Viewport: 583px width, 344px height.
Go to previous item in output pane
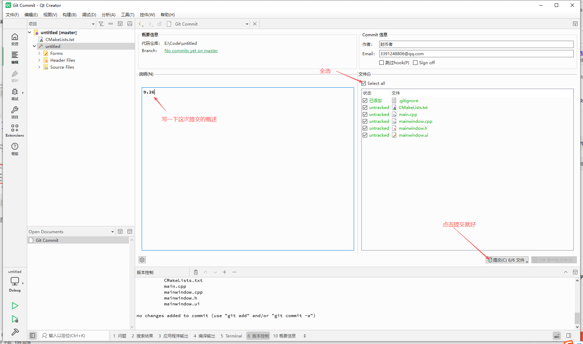click(x=205, y=272)
